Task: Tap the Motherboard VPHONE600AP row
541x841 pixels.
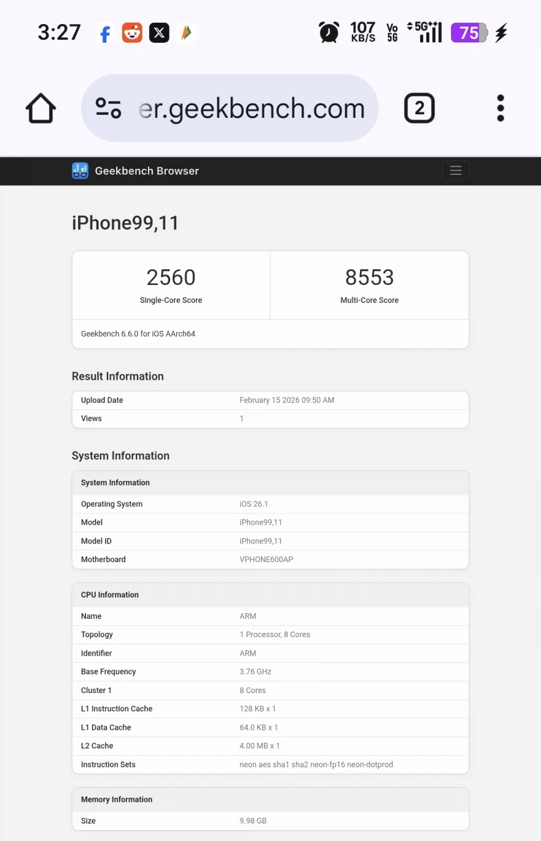Action: (270, 559)
